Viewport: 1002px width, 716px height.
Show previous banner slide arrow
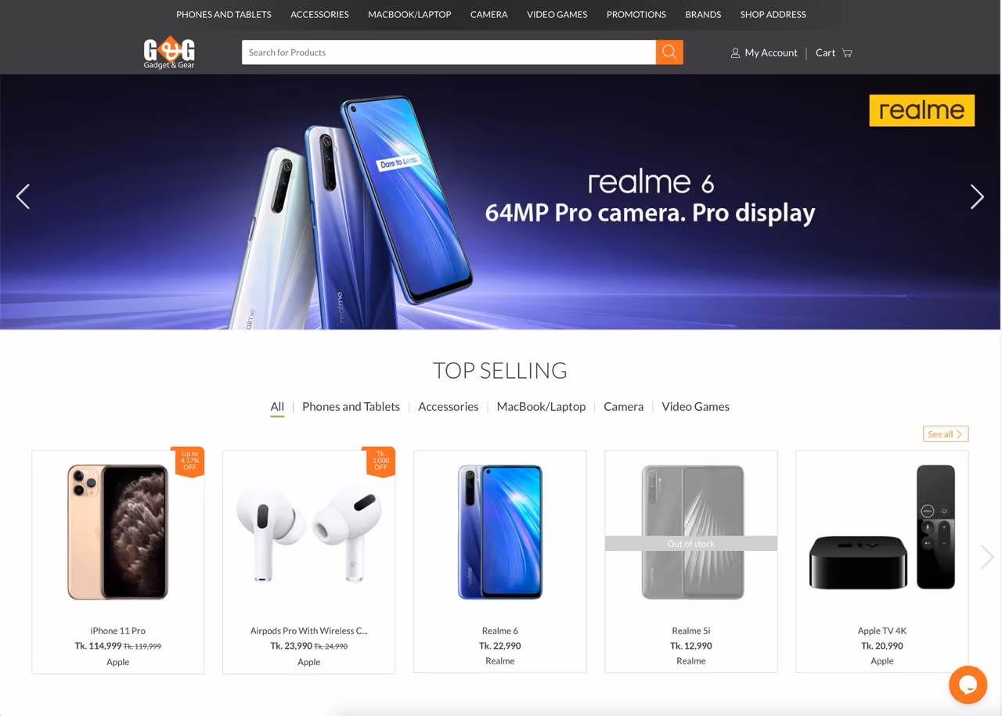coord(23,196)
